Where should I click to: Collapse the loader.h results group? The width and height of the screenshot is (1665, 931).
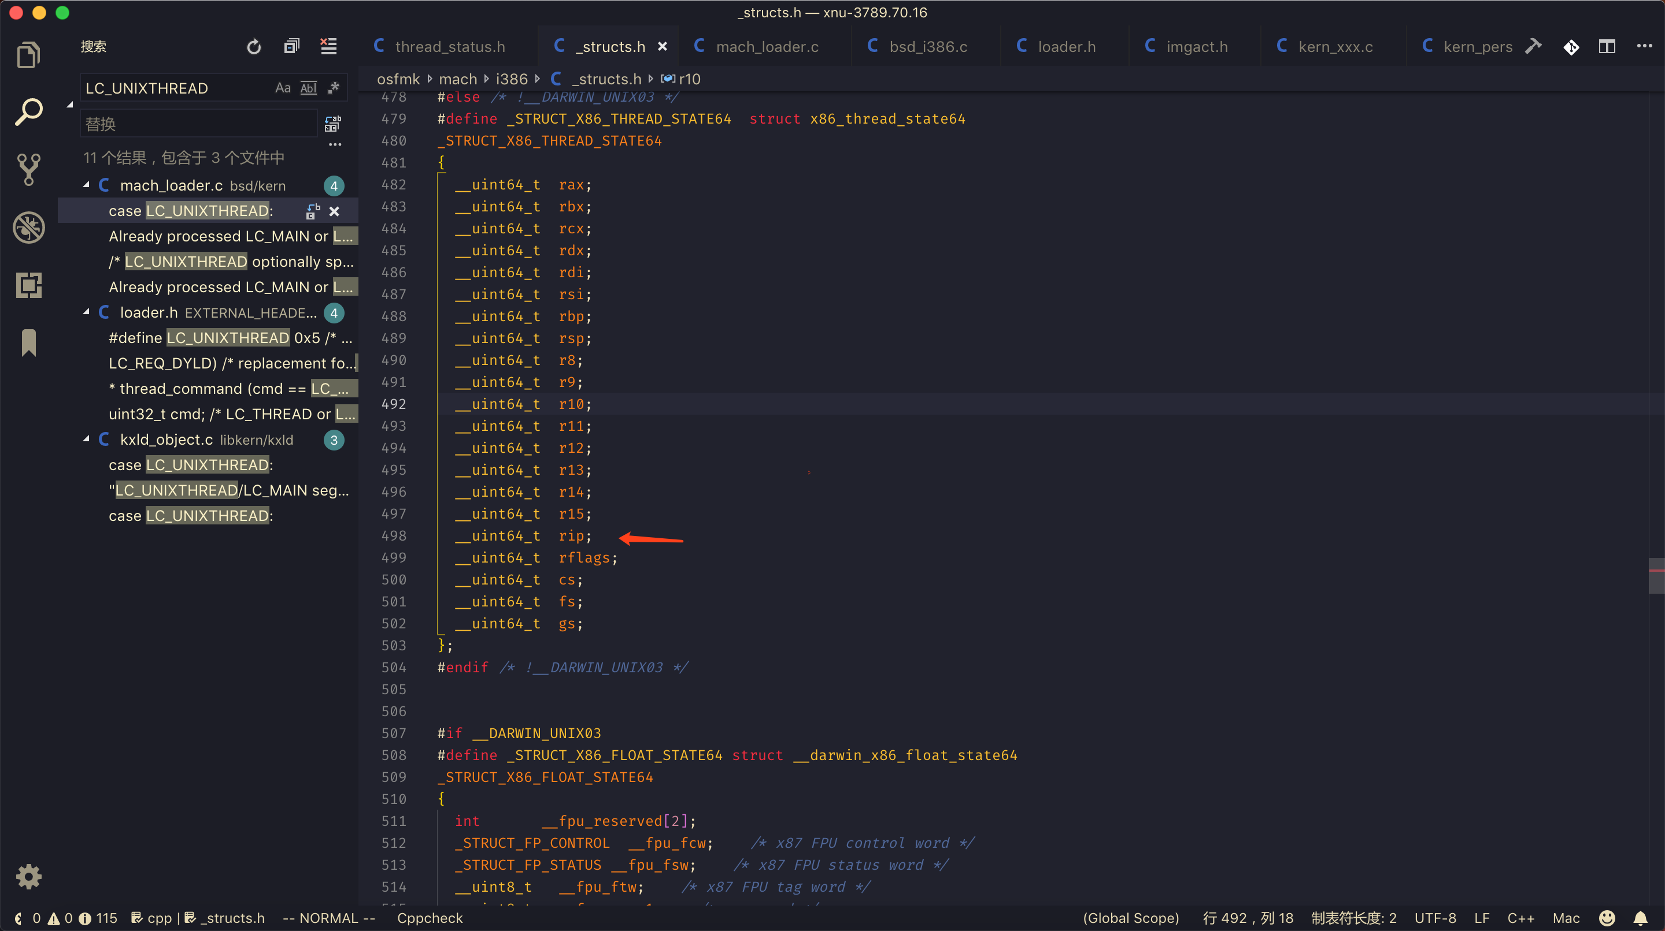click(x=87, y=312)
